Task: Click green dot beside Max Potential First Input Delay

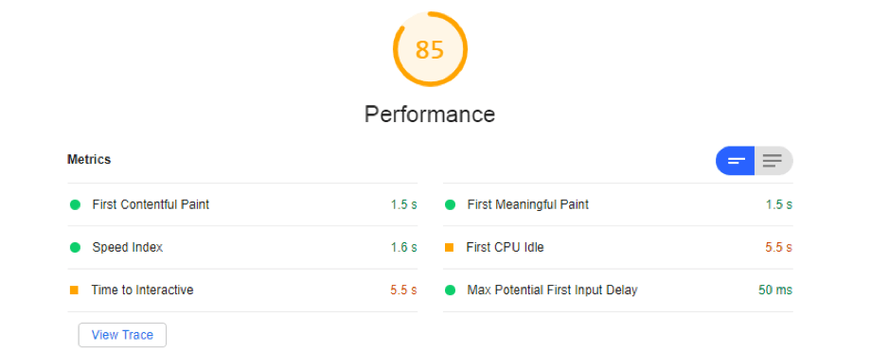Action: (x=450, y=290)
